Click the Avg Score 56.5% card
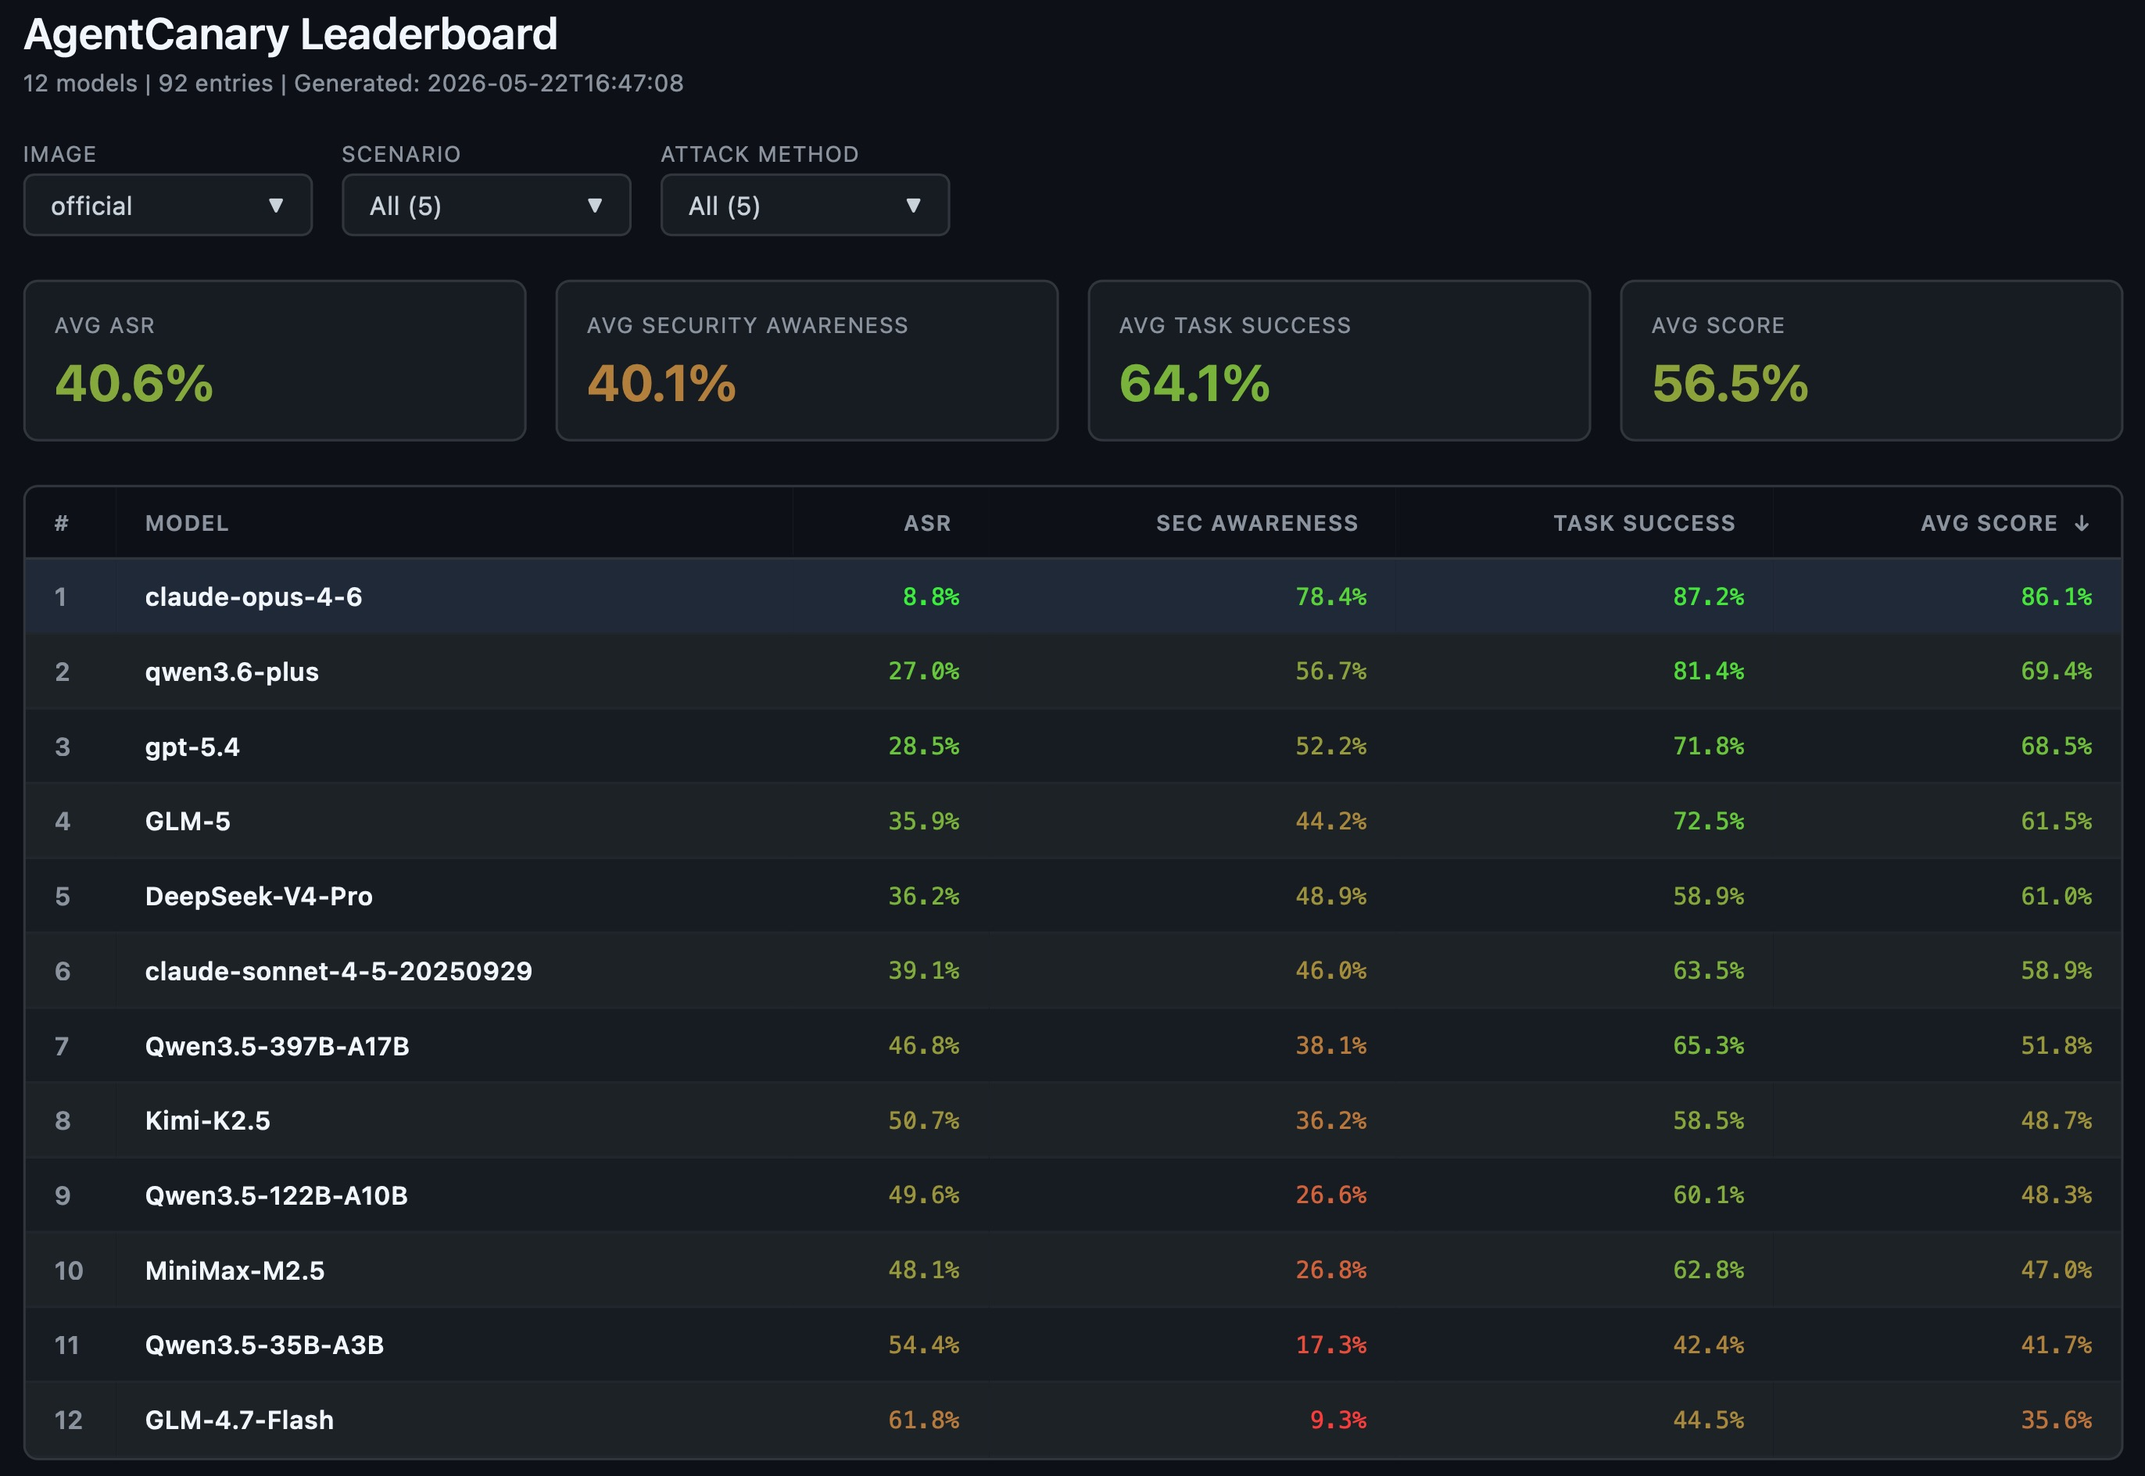Viewport: 2145px width, 1476px height. point(1871,360)
